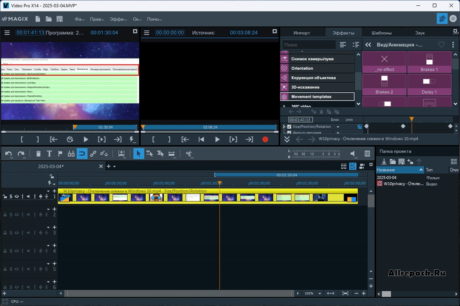Open the audio mixer icon
The height and width of the screenshot is (306, 460).
pyautogui.click(x=367, y=154)
